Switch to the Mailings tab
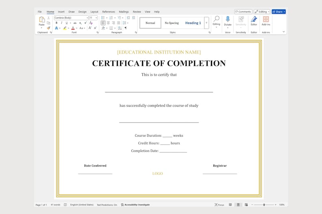The height and width of the screenshot is (214, 322). pyautogui.click(x=124, y=12)
